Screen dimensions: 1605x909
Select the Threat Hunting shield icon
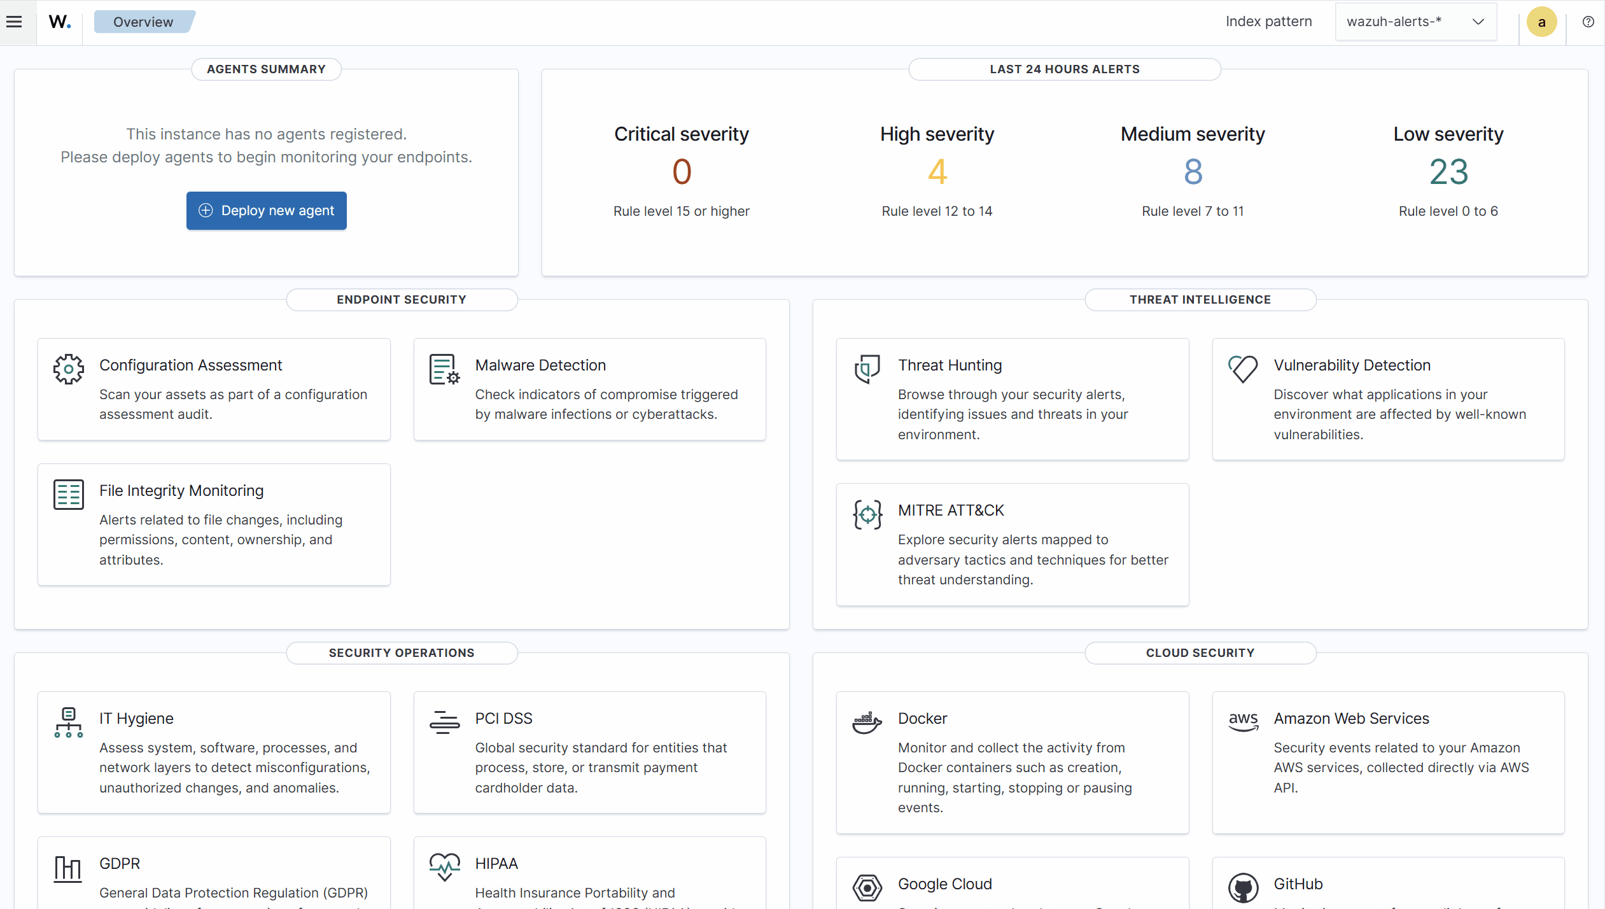click(x=867, y=369)
